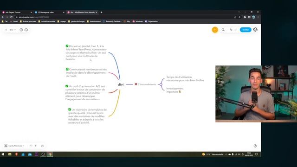Viewport: 297px width, 167px height.
Task: Open the weather widget in the taskbar
Action: pyautogui.click(x=213, y=154)
